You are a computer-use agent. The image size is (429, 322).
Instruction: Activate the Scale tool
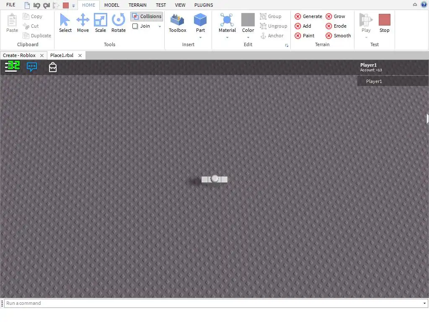tap(101, 23)
